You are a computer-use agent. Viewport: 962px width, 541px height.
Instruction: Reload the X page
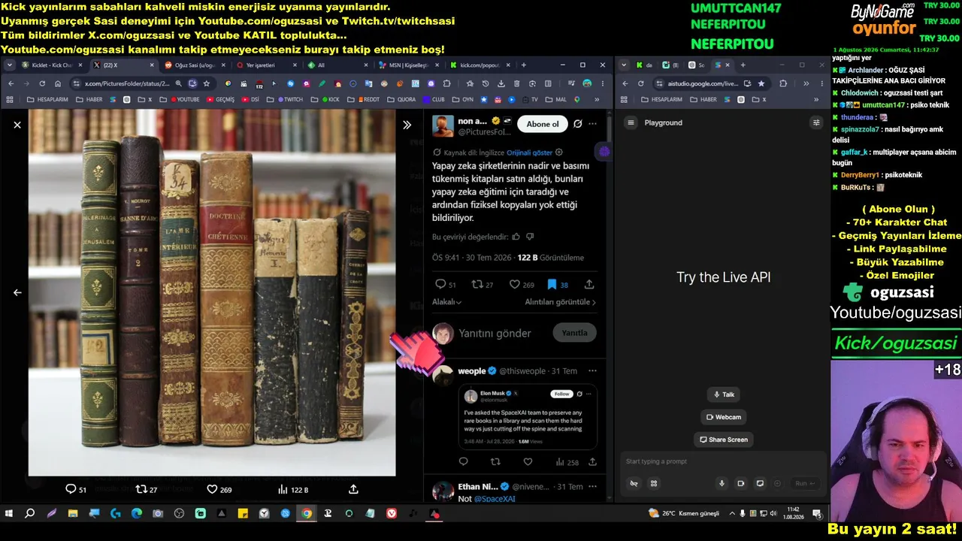[x=42, y=83]
